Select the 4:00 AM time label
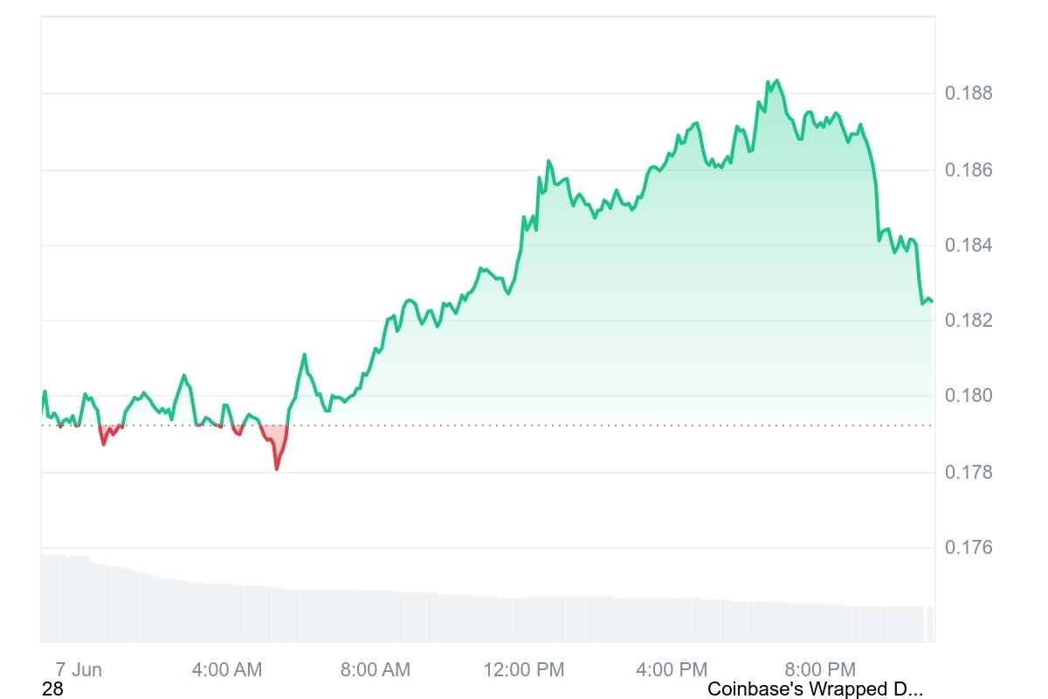 click(227, 670)
